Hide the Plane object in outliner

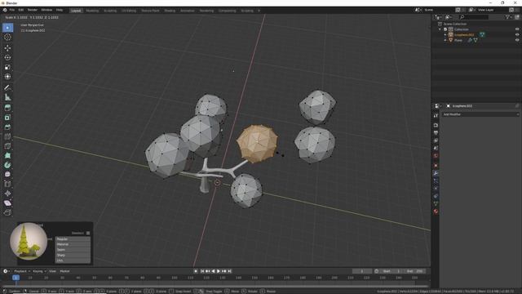(x=517, y=40)
